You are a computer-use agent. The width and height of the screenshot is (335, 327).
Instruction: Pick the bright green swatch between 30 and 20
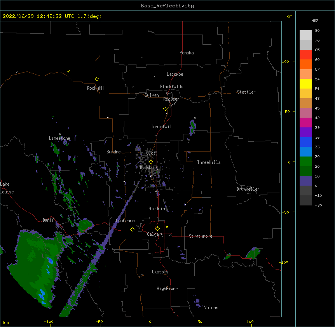pyautogui.click(x=305, y=162)
